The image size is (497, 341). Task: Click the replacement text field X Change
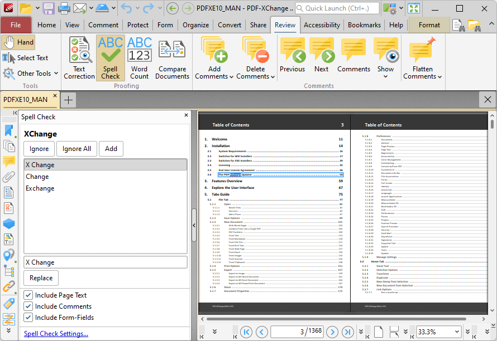tap(105, 262)
